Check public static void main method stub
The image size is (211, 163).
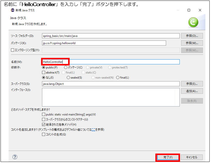click(x=44, y=115)
